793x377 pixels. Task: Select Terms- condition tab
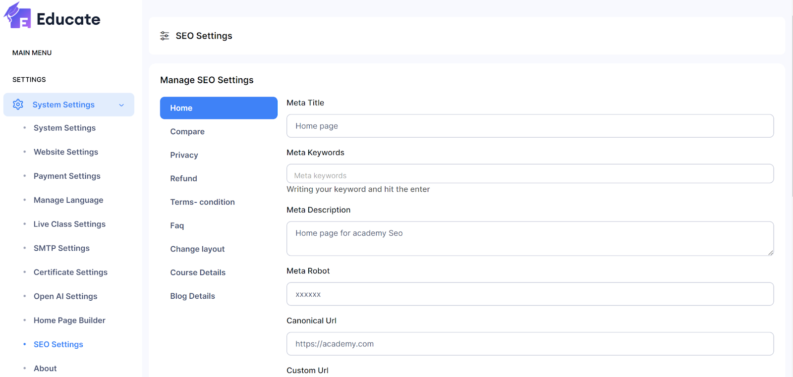(202, 202)
